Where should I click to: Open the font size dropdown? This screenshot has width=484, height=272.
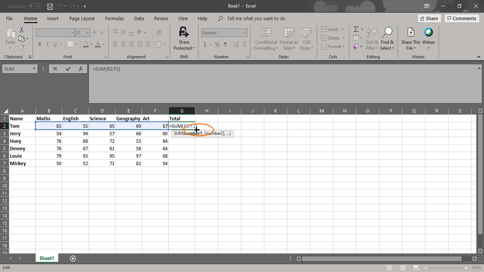(87, 33)
